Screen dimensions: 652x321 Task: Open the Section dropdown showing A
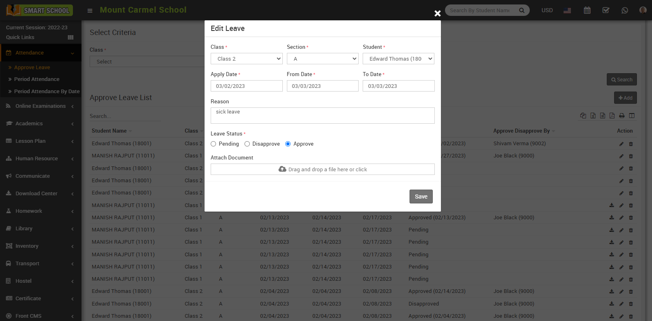click(322, 59)
